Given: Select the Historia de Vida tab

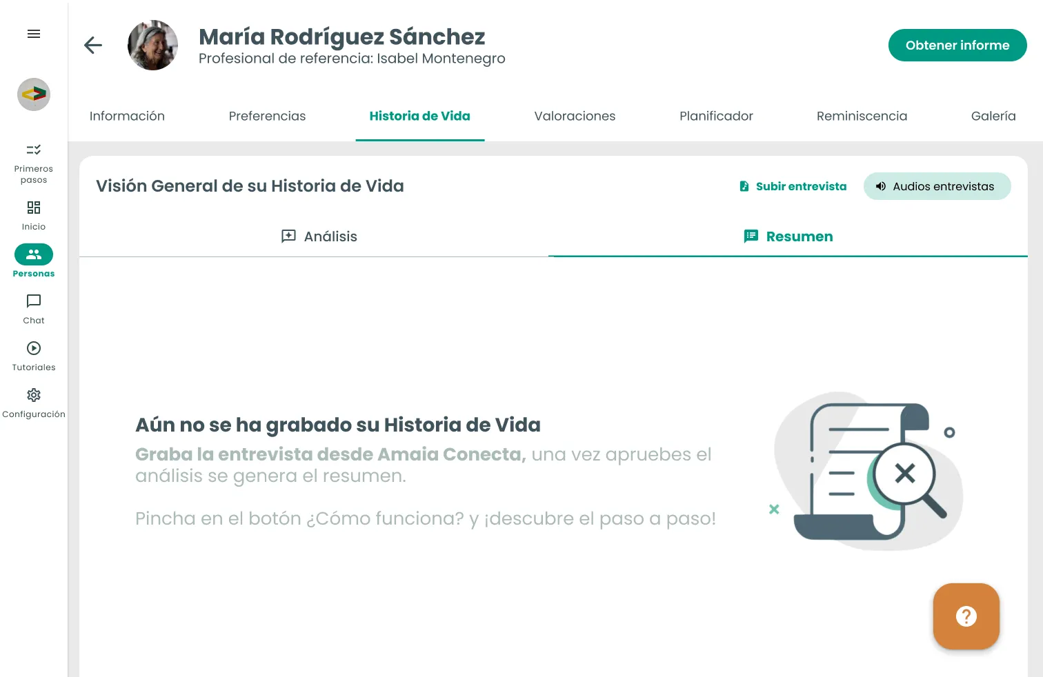Looking at the screenshot, I should tap(419, 117).
